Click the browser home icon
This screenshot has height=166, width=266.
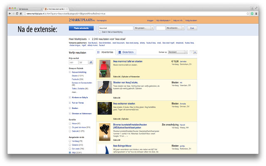click(21, 14)
